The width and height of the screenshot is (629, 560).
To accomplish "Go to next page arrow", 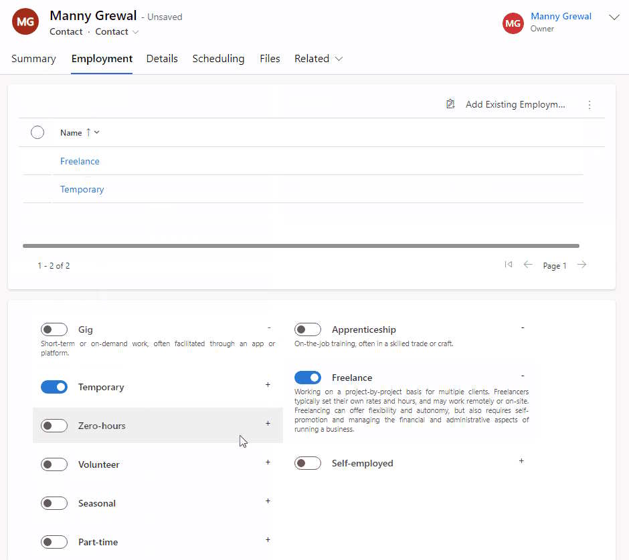I will (x=581, y=265).
